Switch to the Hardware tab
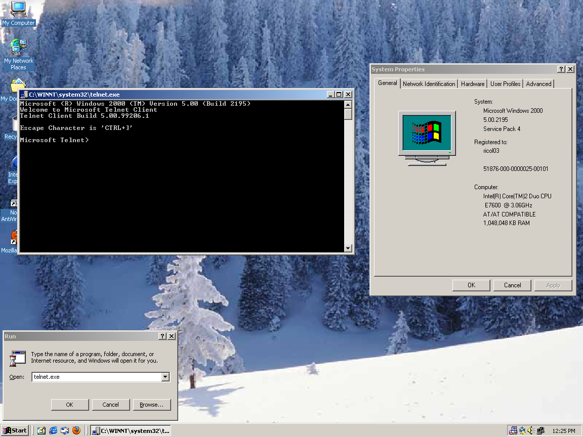 [x=473, y=84]
